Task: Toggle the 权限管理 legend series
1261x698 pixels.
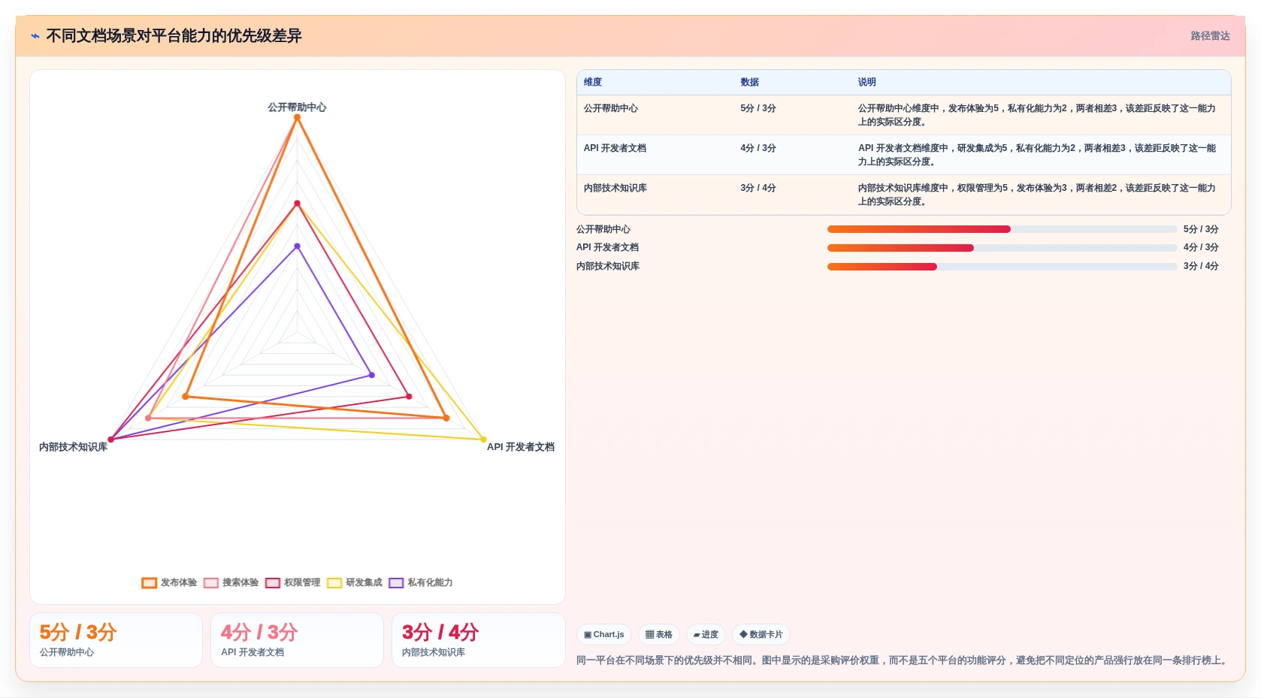Action: tap(292, 582)
